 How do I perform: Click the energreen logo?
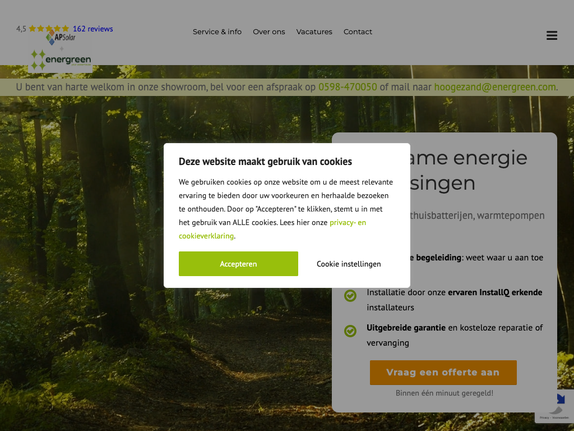click(x=61, y=59)
